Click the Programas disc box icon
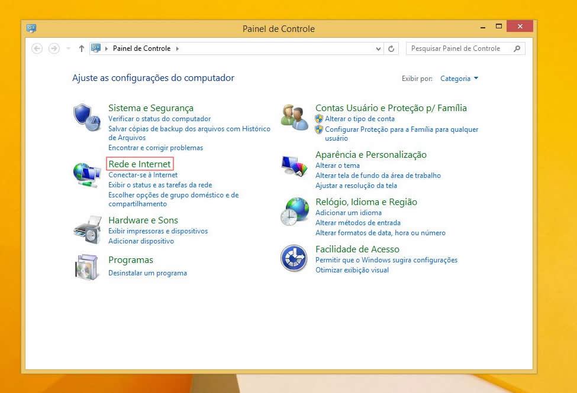Screen dimensions: 577x393 tap(87, 267)
